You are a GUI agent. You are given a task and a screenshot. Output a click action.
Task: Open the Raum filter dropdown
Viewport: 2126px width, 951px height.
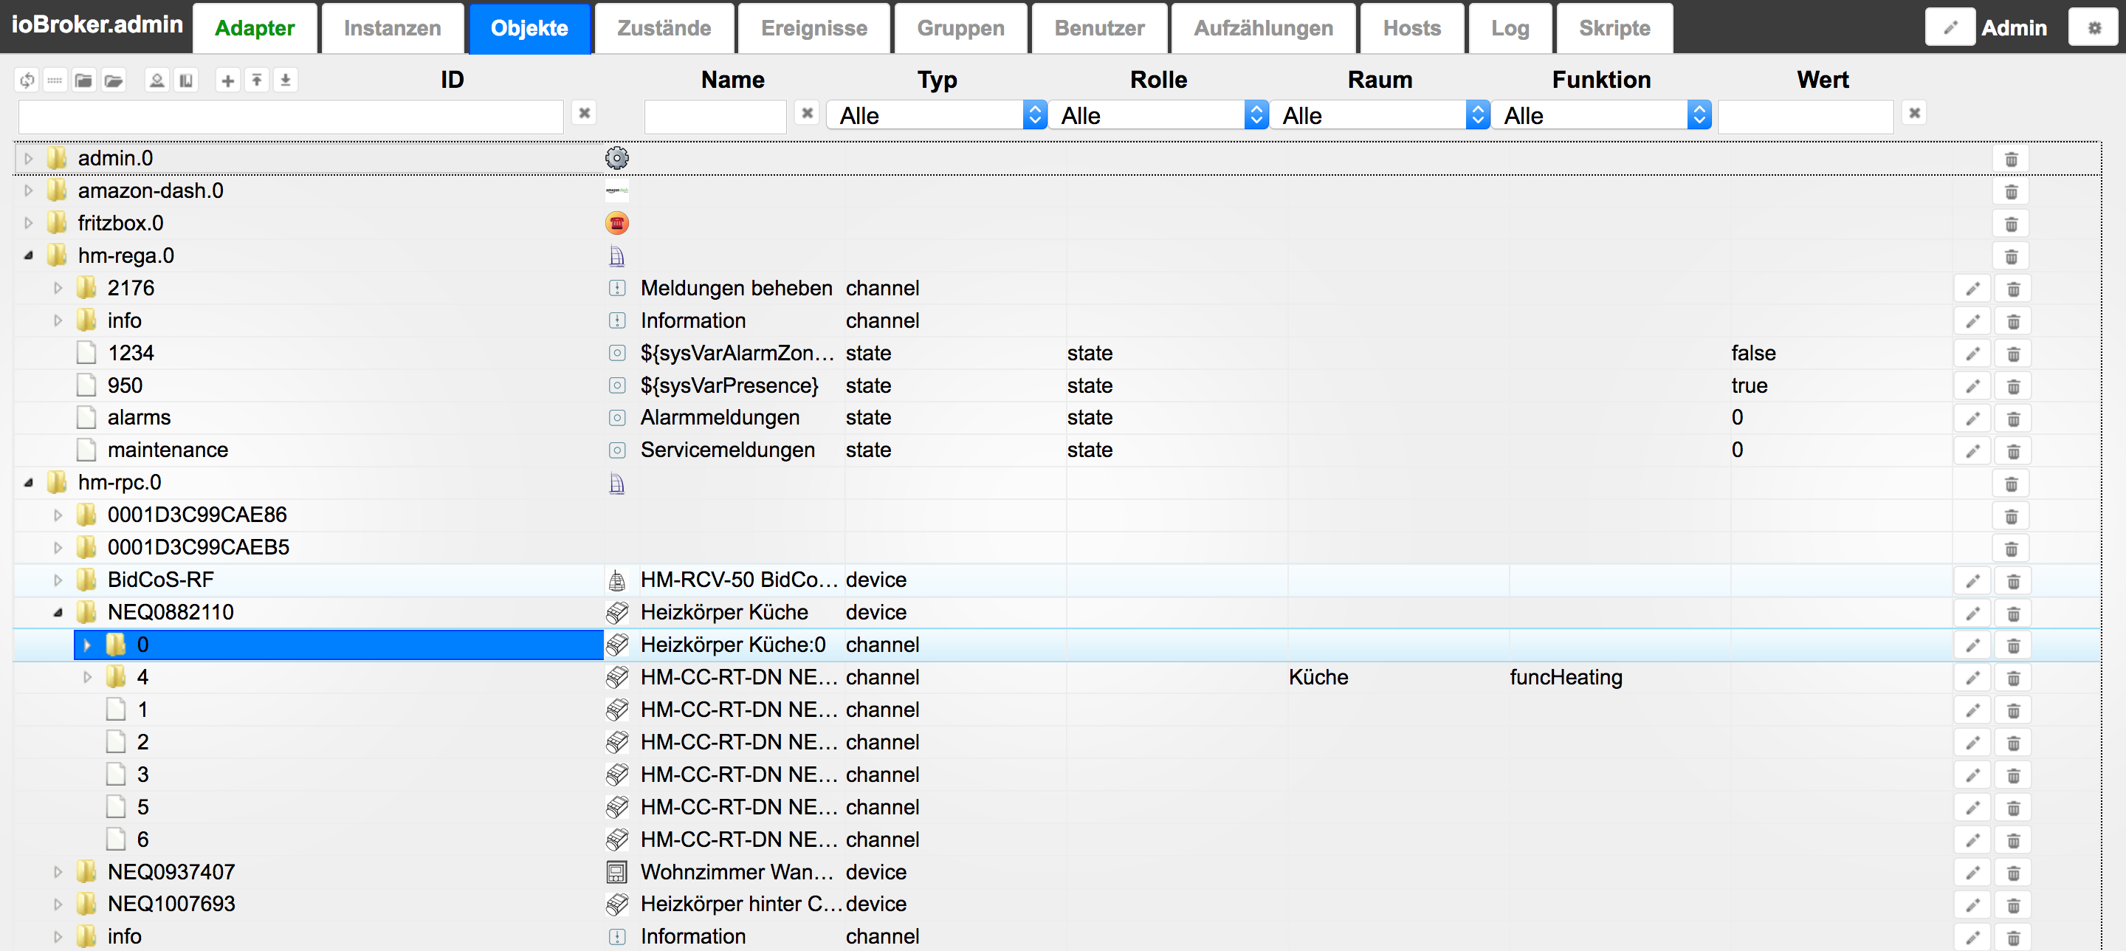point(1379,116)
